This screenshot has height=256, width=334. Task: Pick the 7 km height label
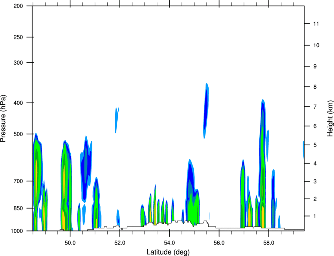(315, 107)
